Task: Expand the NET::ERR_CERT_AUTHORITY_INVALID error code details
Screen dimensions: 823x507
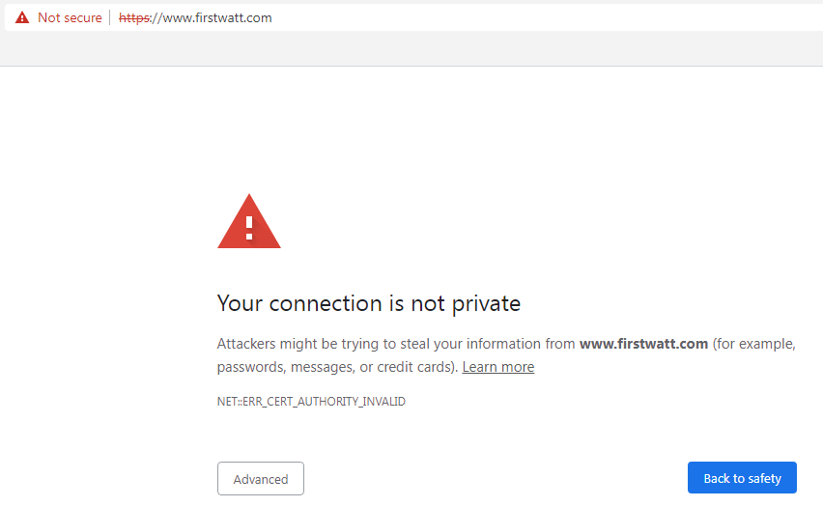Action: [311, 402]
